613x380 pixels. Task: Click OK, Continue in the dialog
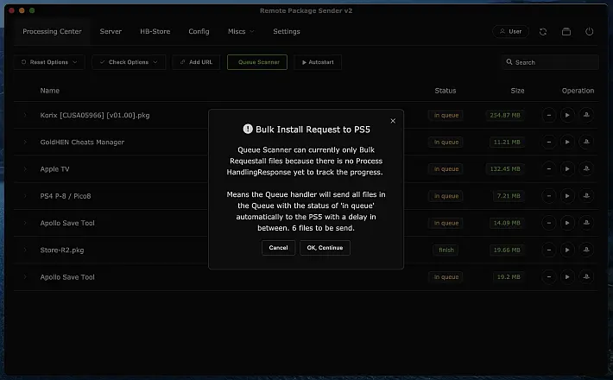325,248
